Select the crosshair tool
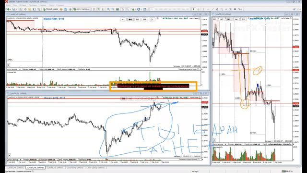This screenshot has width=307, height=173. tap(198, 9)
